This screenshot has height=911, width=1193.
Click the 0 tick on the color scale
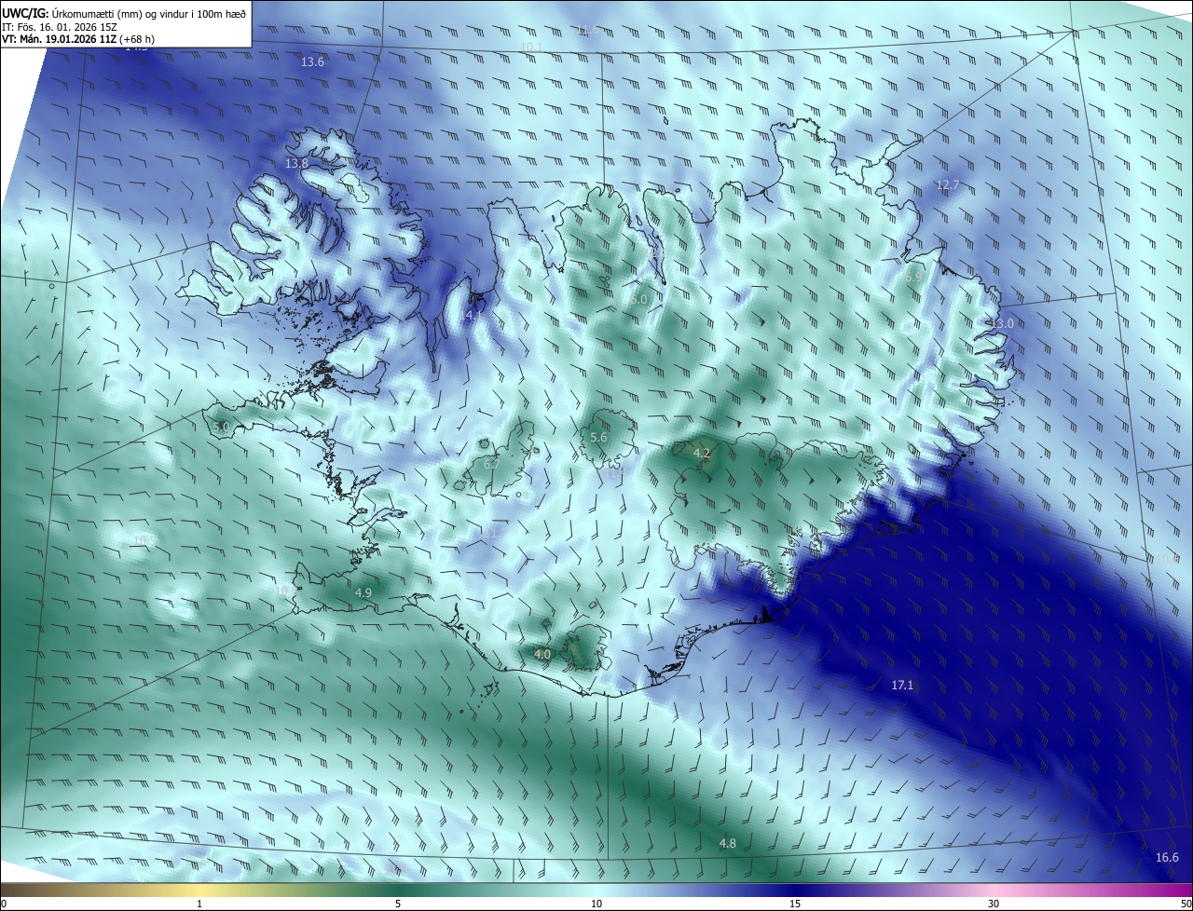click(4, 904)
